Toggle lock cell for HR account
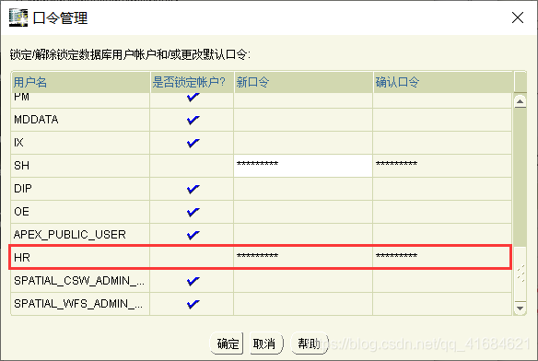This screenshot has width=538, height=361. point(192,258)
